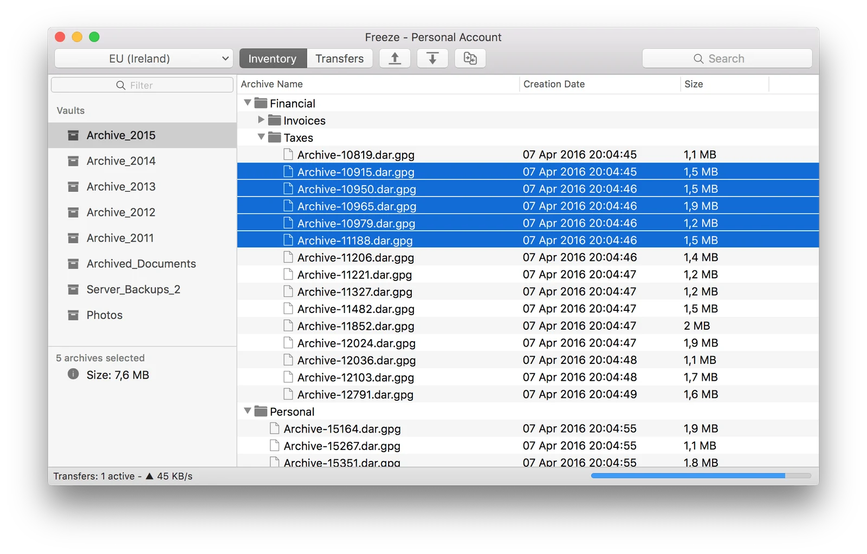Collapse the Taxes folder

pos(261,137)
